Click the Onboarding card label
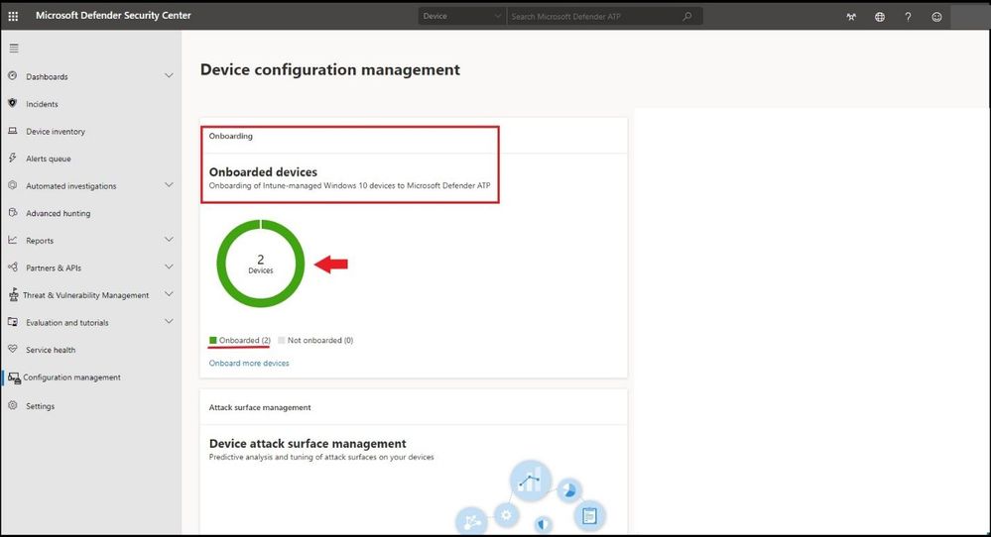 click(231, 136)
